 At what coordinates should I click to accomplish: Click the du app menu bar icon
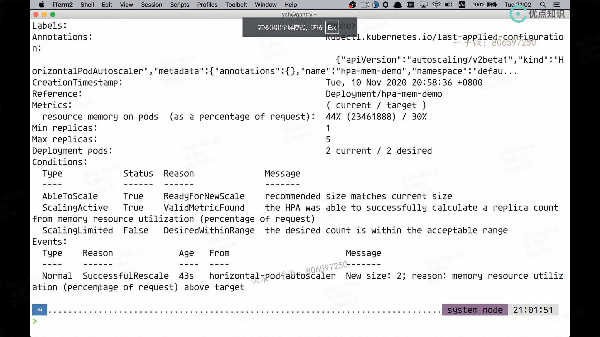[x=462, y=5]
